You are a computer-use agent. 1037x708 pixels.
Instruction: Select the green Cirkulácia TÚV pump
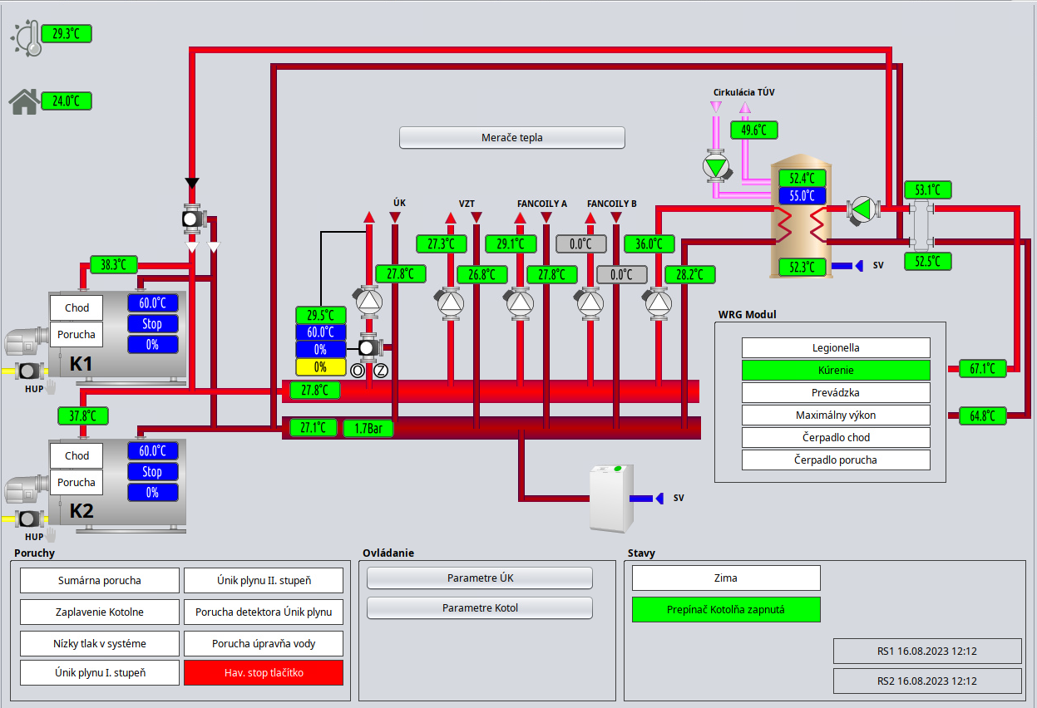click(715, 166)
